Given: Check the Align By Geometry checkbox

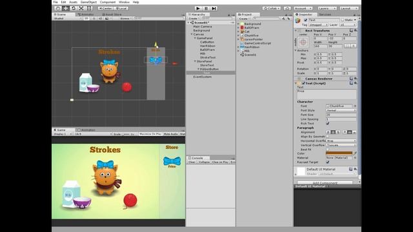Looking at the screenshot, I should coord(328,137).
